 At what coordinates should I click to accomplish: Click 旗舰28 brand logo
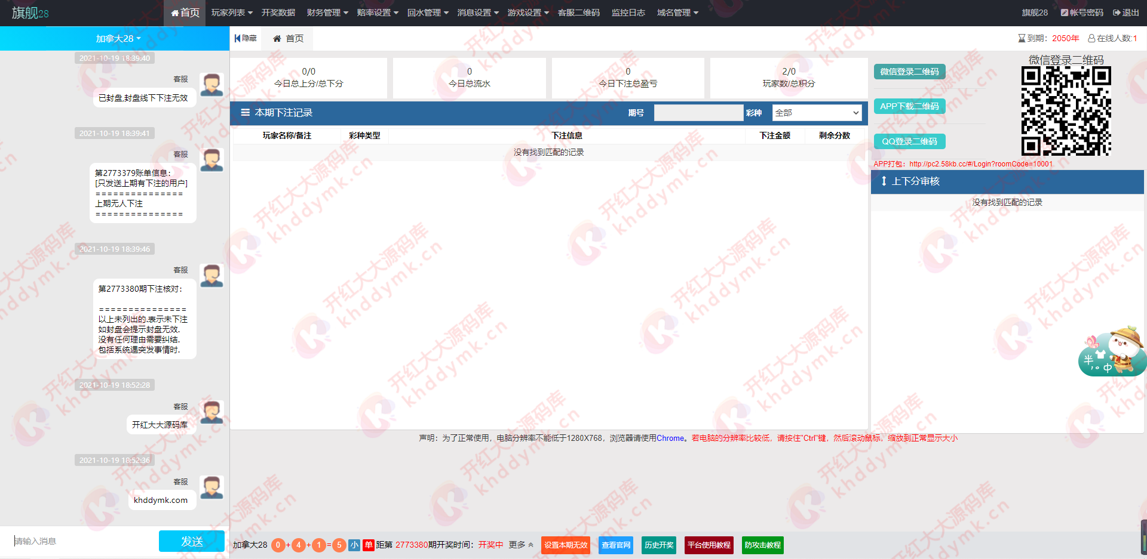pos(30,13)
